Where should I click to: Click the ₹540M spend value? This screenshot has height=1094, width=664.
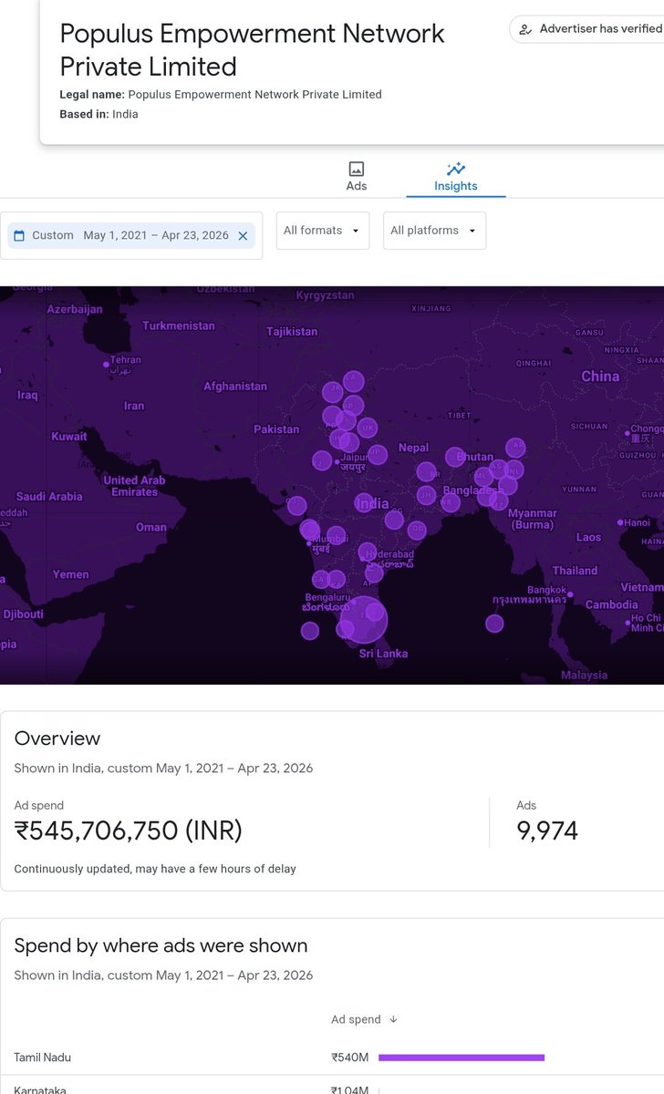pos(350,1058)
